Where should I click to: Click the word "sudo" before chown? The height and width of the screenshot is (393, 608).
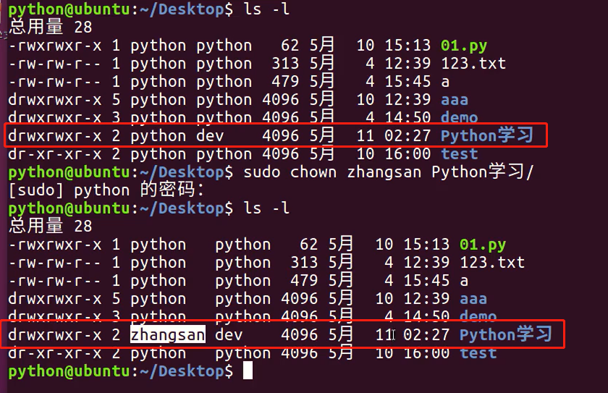point(262,172)
